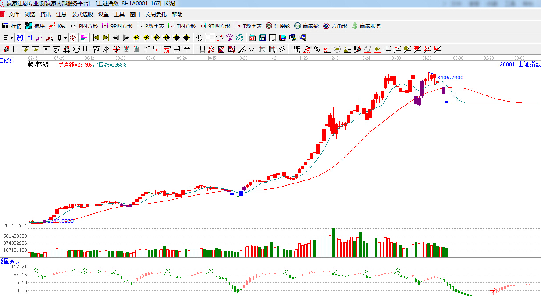Click the 赢家服务 button
The height and width of the screenshot is (296, 541).
pos(366,26)
